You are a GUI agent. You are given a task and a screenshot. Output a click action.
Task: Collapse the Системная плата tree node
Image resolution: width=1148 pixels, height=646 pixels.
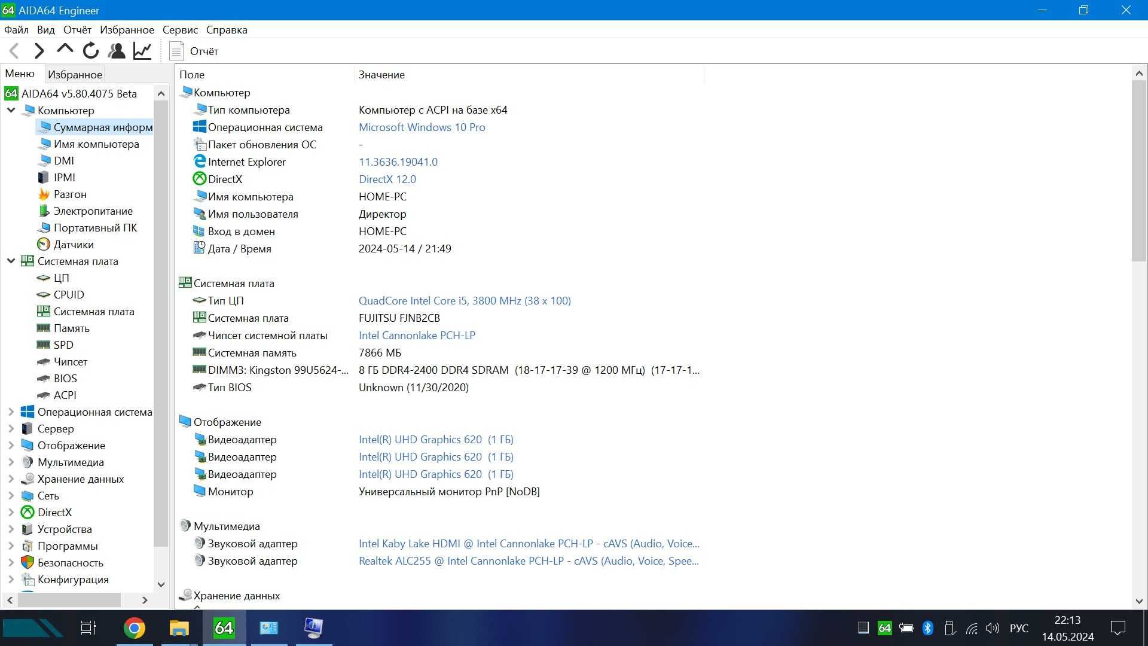tap(11, 261)
